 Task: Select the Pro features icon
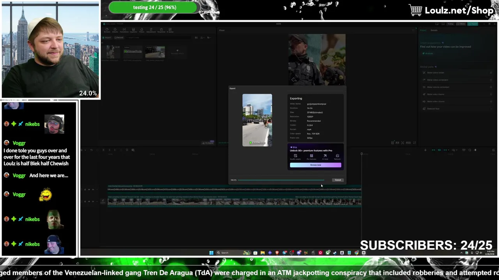[311, 157]
